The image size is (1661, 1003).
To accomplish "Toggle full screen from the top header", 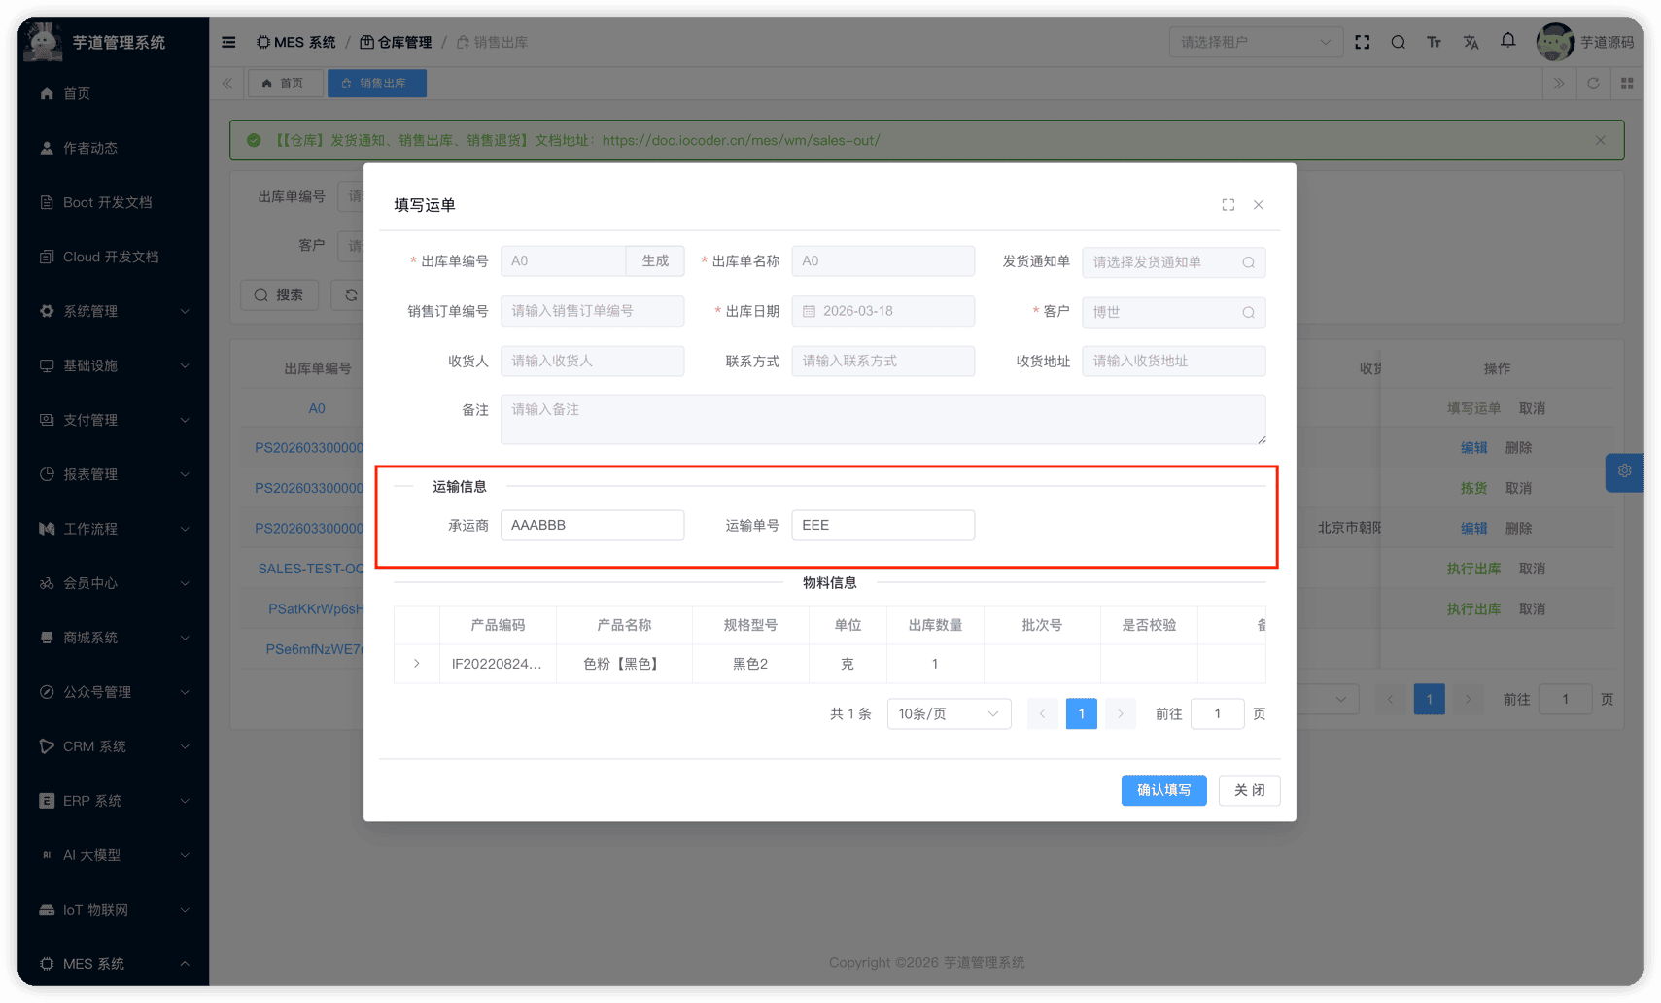I will tap(1362, 42).
